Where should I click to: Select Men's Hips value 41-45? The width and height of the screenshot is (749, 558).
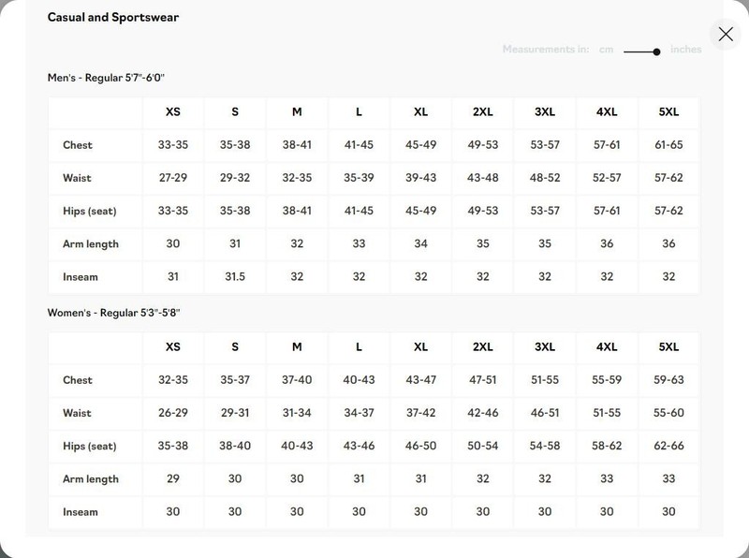pos(359,211)
